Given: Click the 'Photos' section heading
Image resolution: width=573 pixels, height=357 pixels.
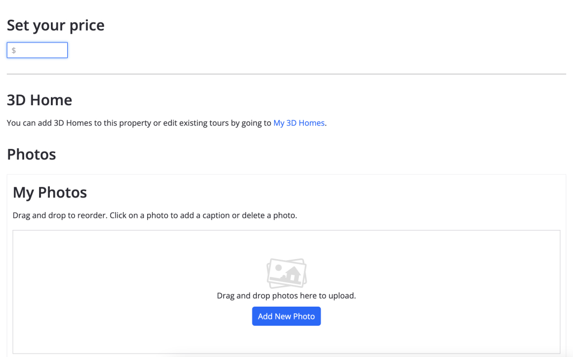Looking at the screenshot, I should coord(31,154).
